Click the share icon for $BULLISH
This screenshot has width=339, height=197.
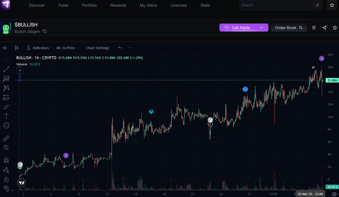tap(324, 28)
